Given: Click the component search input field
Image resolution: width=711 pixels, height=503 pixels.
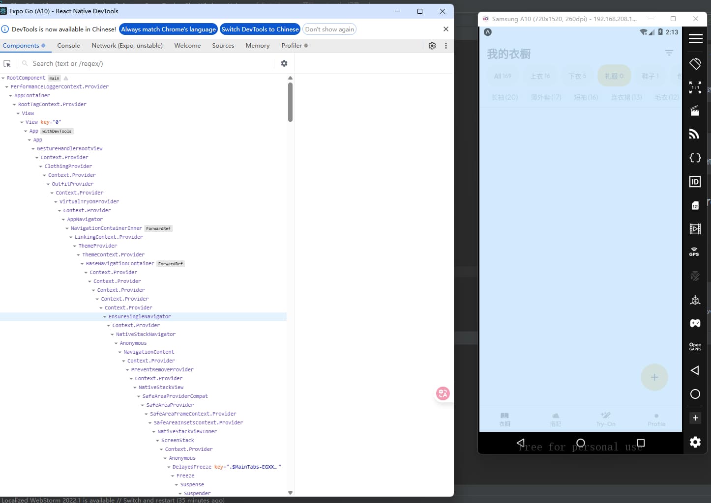Looking at the screenshot, I should [148, 63].
